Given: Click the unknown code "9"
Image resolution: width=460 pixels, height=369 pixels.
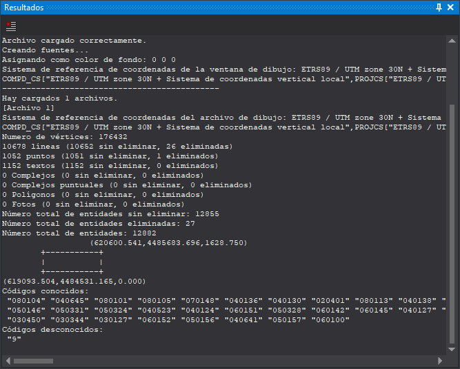Looking at the screenshot, I should 14,339.
